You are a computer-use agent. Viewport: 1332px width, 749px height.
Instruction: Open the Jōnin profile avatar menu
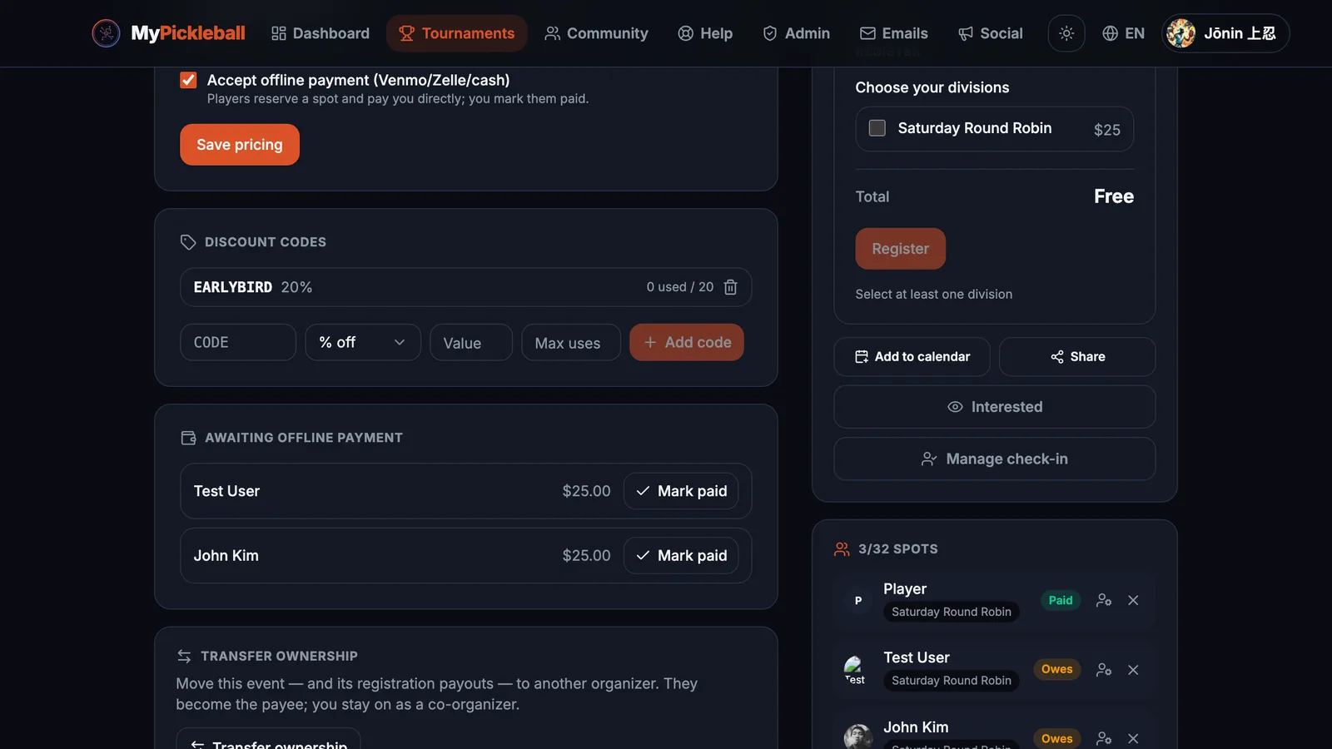1225,33
